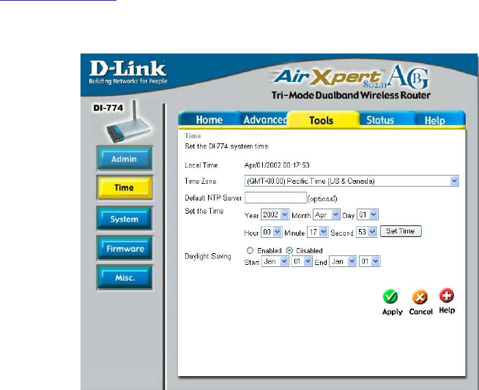Open the daylight saving End day dropdown

pyautogui.click(x=370, y=261)
